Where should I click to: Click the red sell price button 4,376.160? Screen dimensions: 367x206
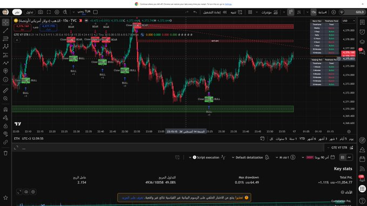tap(23, 27)
